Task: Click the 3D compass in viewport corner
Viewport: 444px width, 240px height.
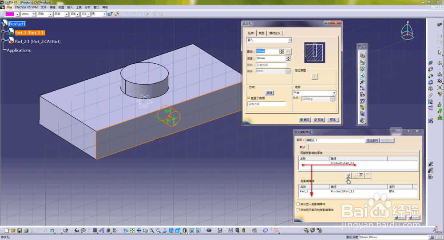Action: 408,31
